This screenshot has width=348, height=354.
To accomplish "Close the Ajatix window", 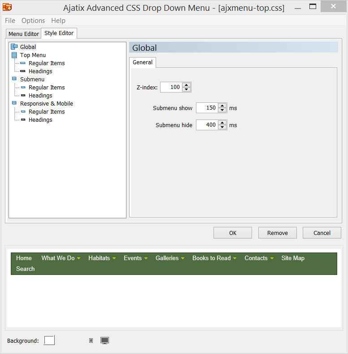I will coord(333,6).
